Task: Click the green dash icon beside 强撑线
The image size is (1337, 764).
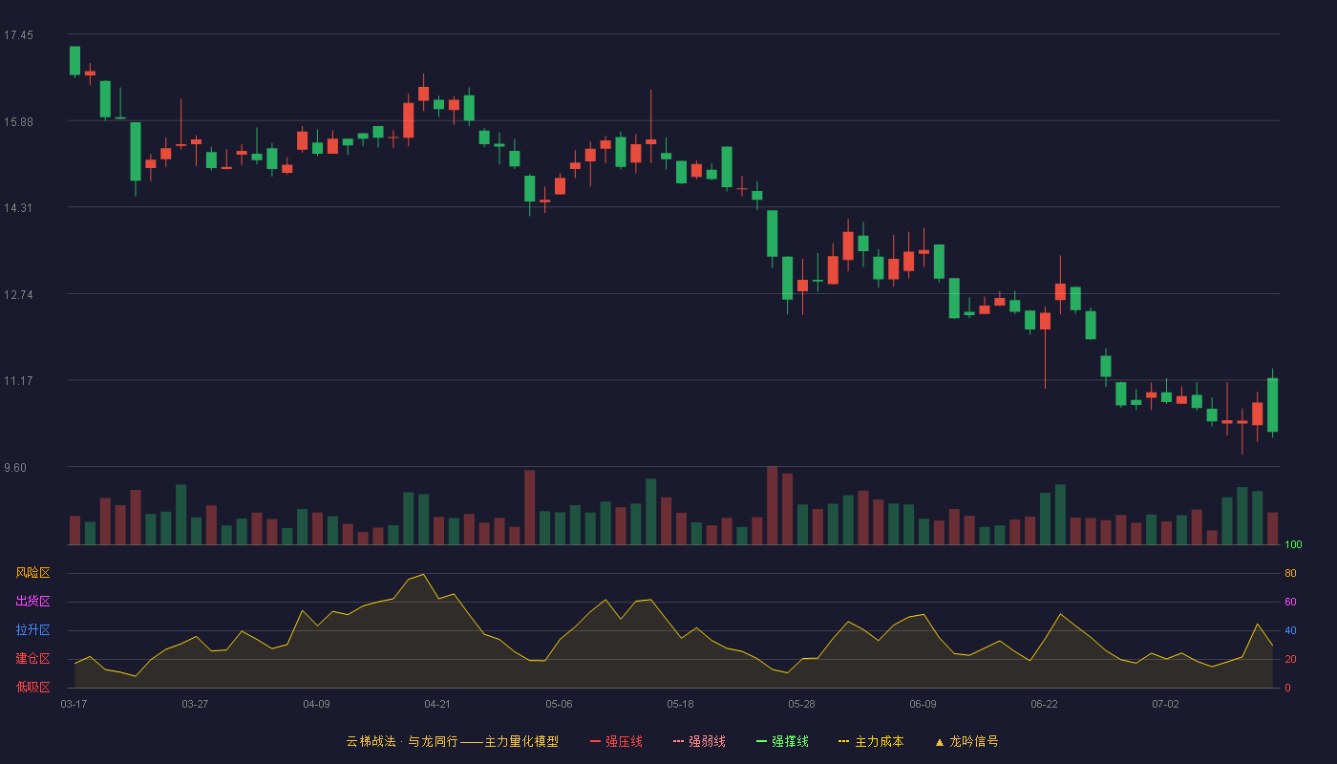Action: 762,741
